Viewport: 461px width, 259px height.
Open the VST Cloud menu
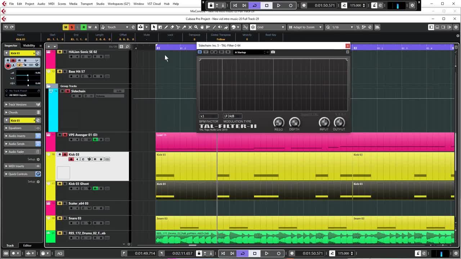pos(154,4)
